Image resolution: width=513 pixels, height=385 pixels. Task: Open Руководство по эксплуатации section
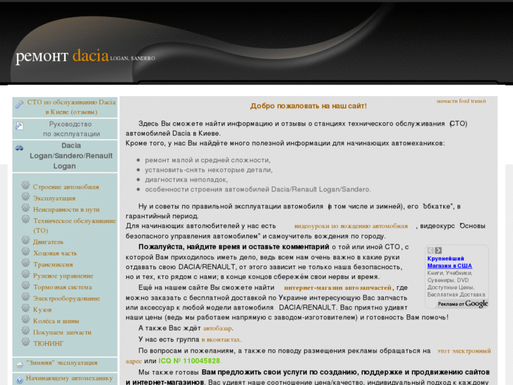click(x=71, y=129)
